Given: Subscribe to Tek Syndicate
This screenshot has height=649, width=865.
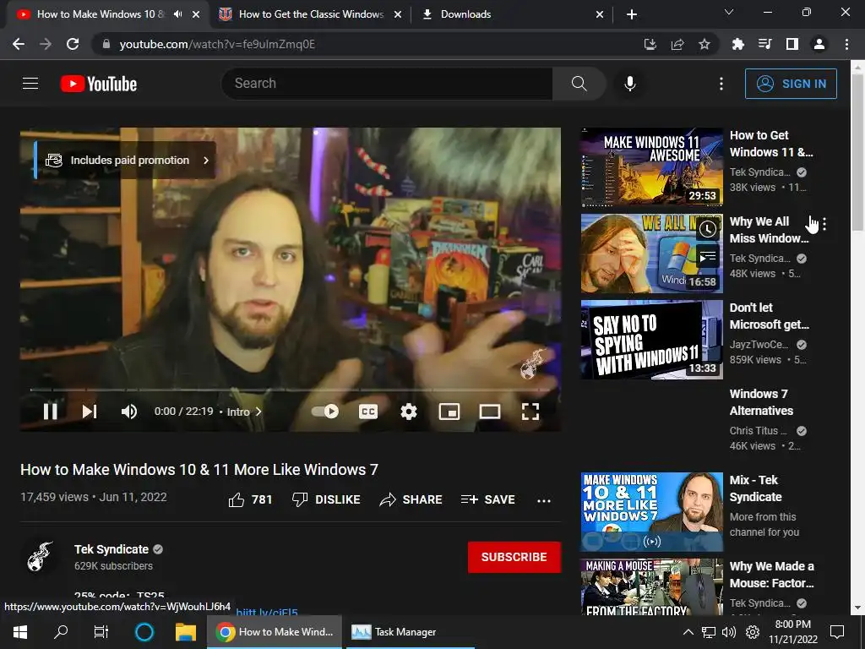Looking at the screenshot, I should pos(514,557).
